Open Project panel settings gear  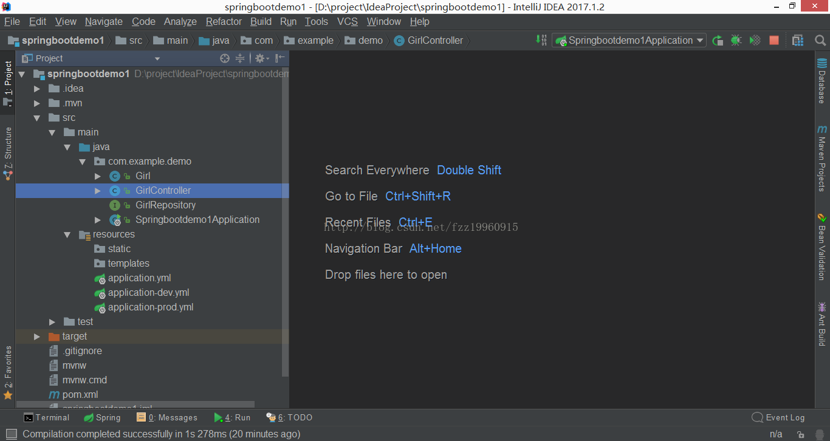pos(261,58)
